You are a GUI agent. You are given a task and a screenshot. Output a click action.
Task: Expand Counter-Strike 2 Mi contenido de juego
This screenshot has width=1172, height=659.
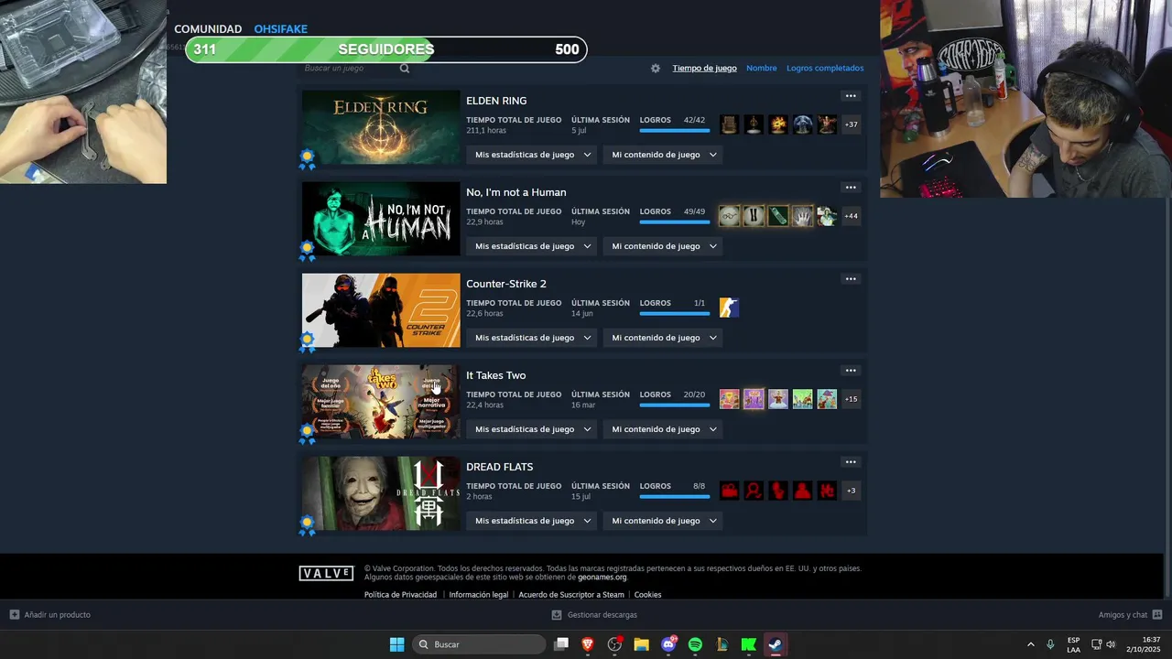point(663,338)
